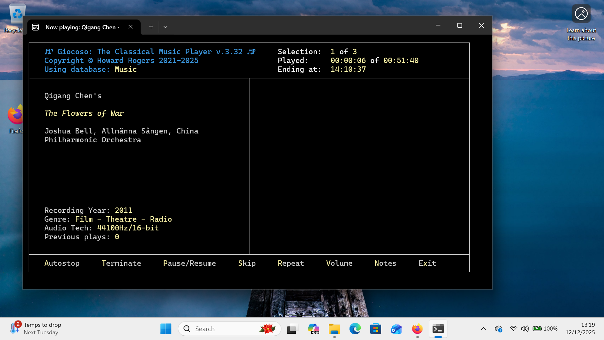Open the speaker volume tray icon
Image resolution: width=604 pixels, height=340 pixels.
pos(524,329)
